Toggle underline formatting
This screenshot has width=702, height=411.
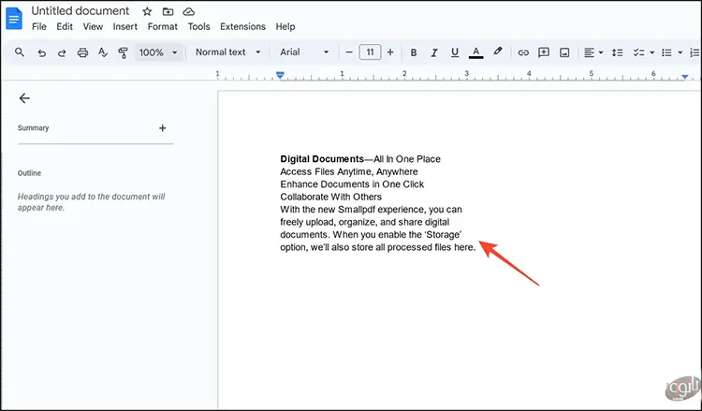[x=455, y=52]
